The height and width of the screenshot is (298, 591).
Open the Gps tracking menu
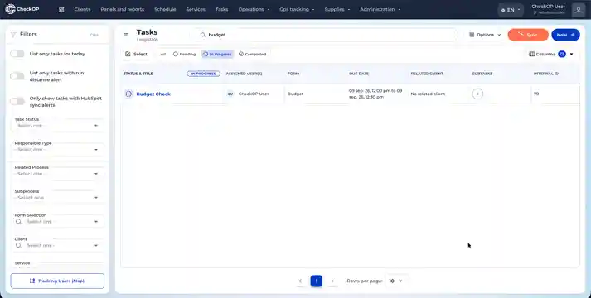pyautogui.click(x=297, y=9)
